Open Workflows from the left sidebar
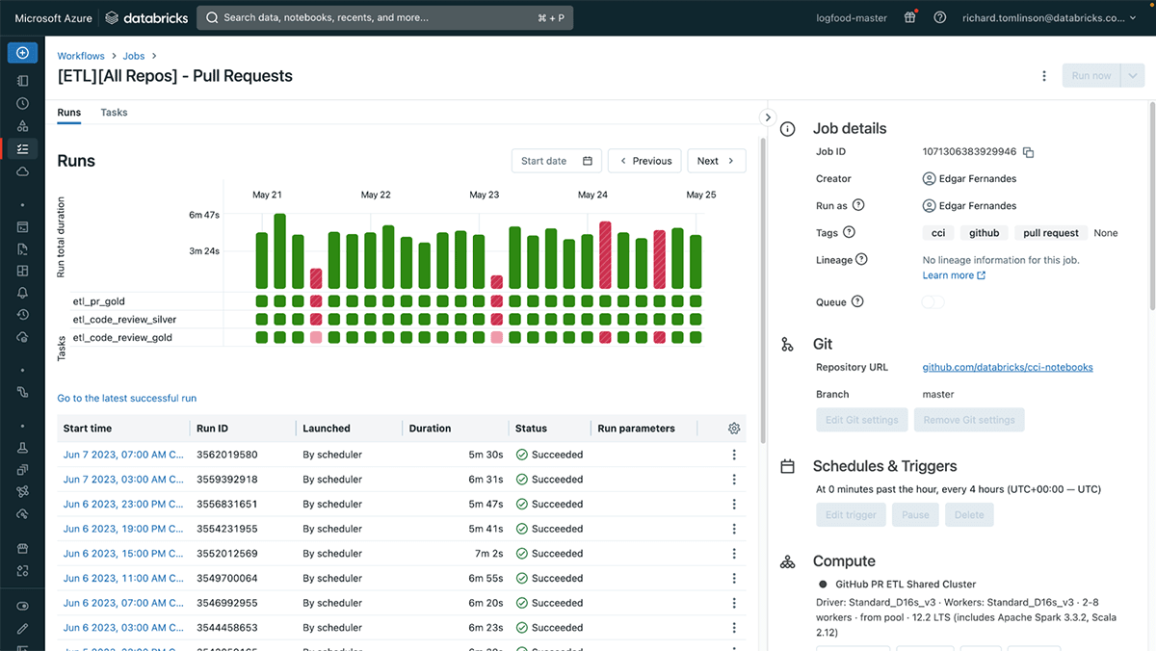The width and height of the screenshot is (1156, 651). 21,148
